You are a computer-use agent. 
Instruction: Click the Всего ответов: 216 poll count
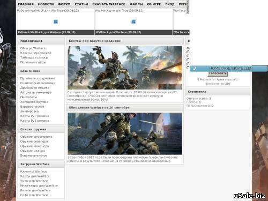click(x=218, y=84)
